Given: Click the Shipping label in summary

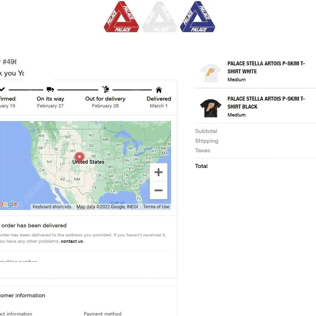Looking at the screenshot, I should pos(207,141).
